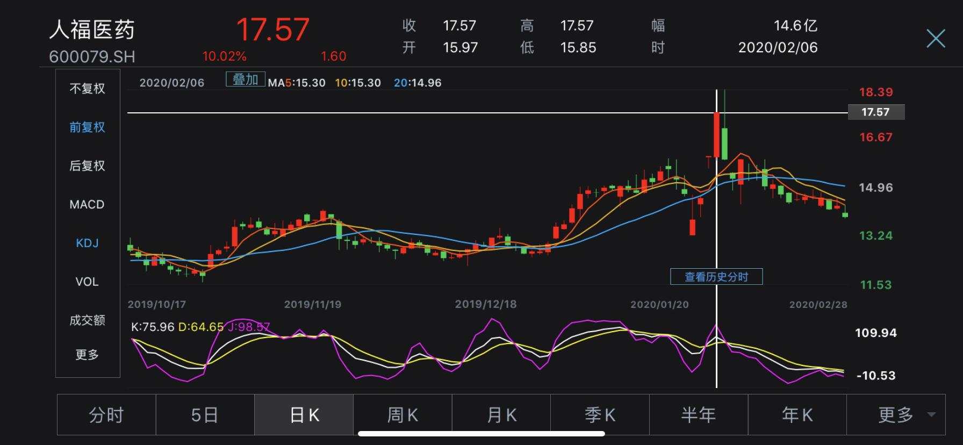Switch indicator to 成交额

(87, 320)
